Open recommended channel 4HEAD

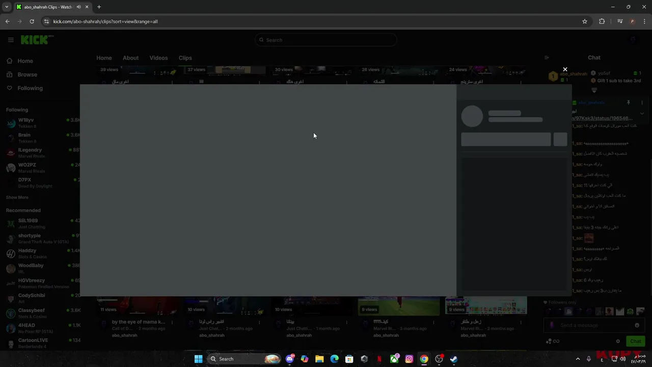(x=43, y=328)
